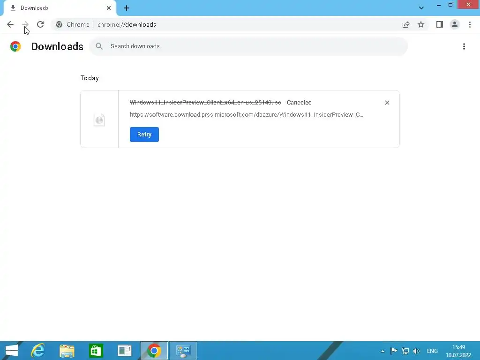Image resolution: width=480 pixels, height=360 pixels.
Task: Open the taskbar clock and date
Action: [x=458, y=351]
